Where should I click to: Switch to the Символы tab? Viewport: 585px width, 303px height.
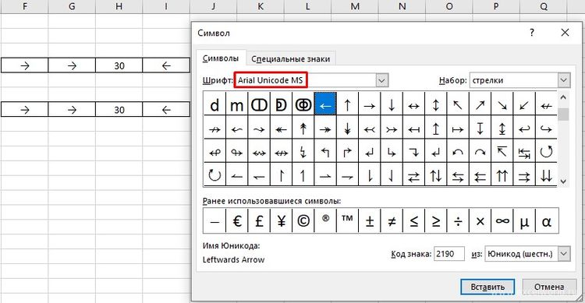[x=221, y=58]
